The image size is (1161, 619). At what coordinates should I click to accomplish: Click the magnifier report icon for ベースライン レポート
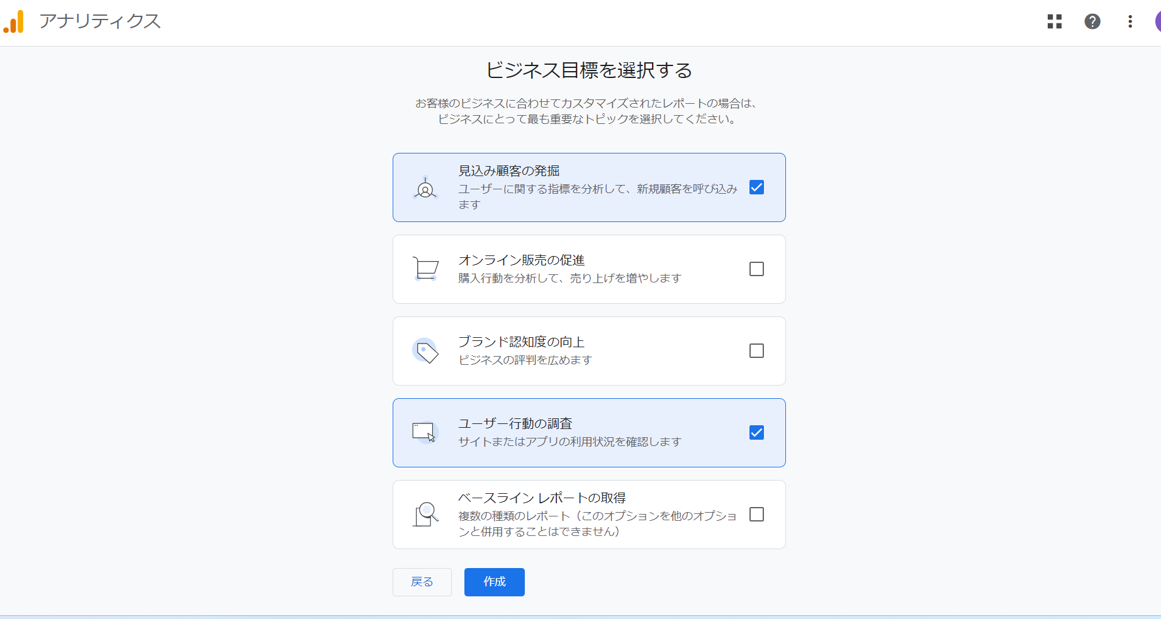[425, 515]
